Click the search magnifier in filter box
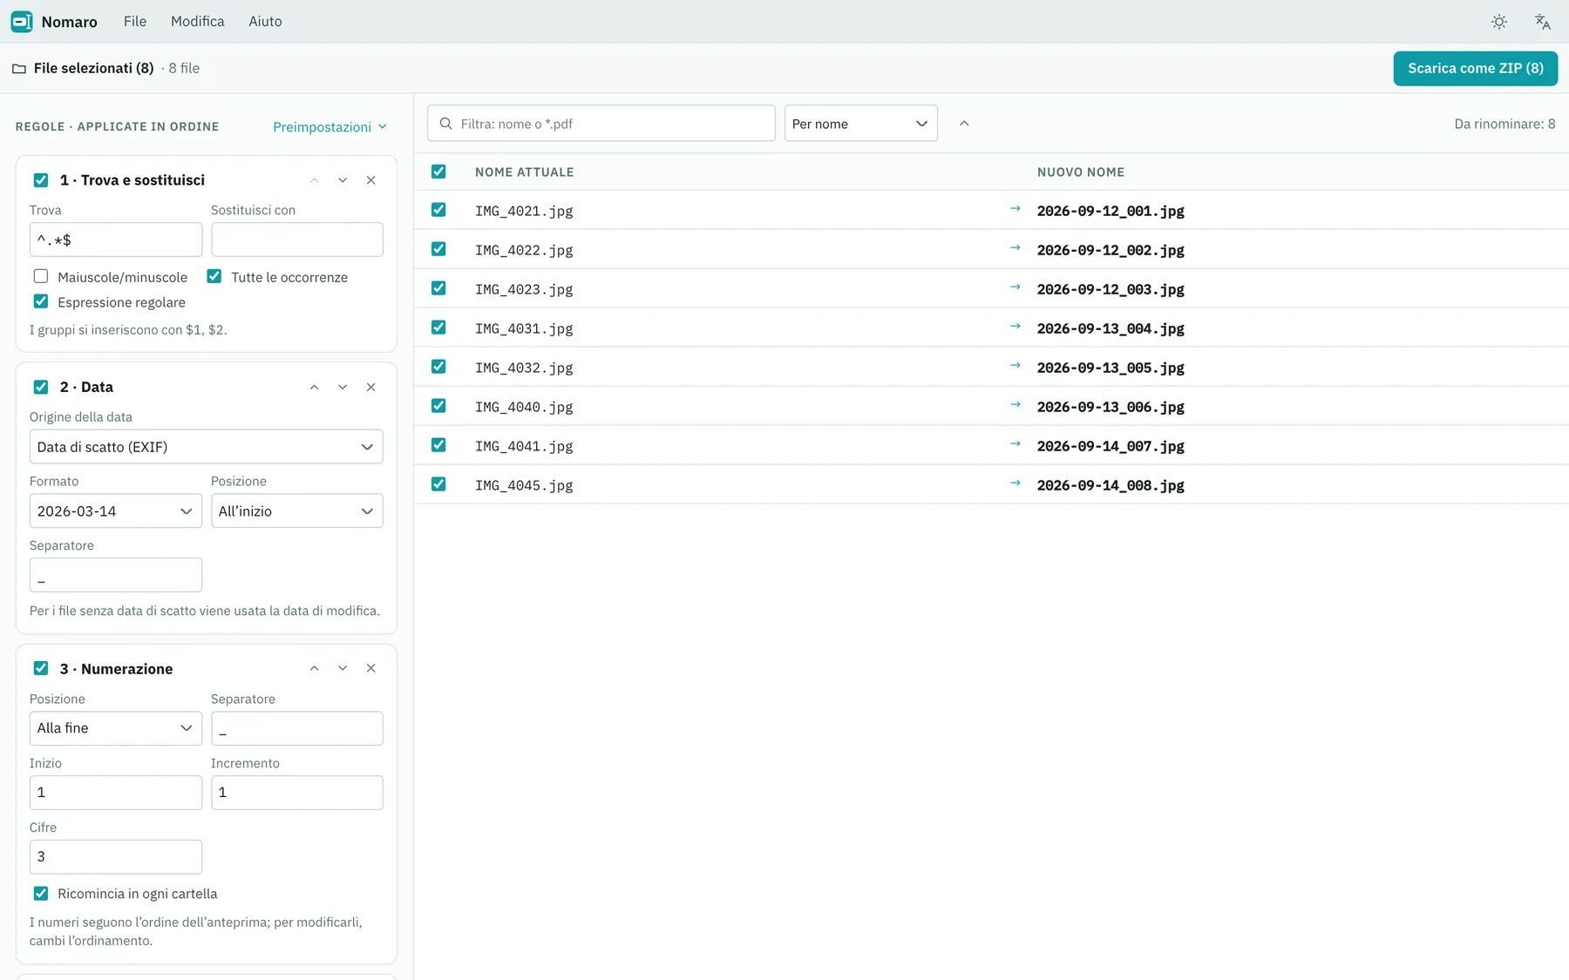This screenshot has width=1569, height=980. pyautogui.click(x=445, y=124)
